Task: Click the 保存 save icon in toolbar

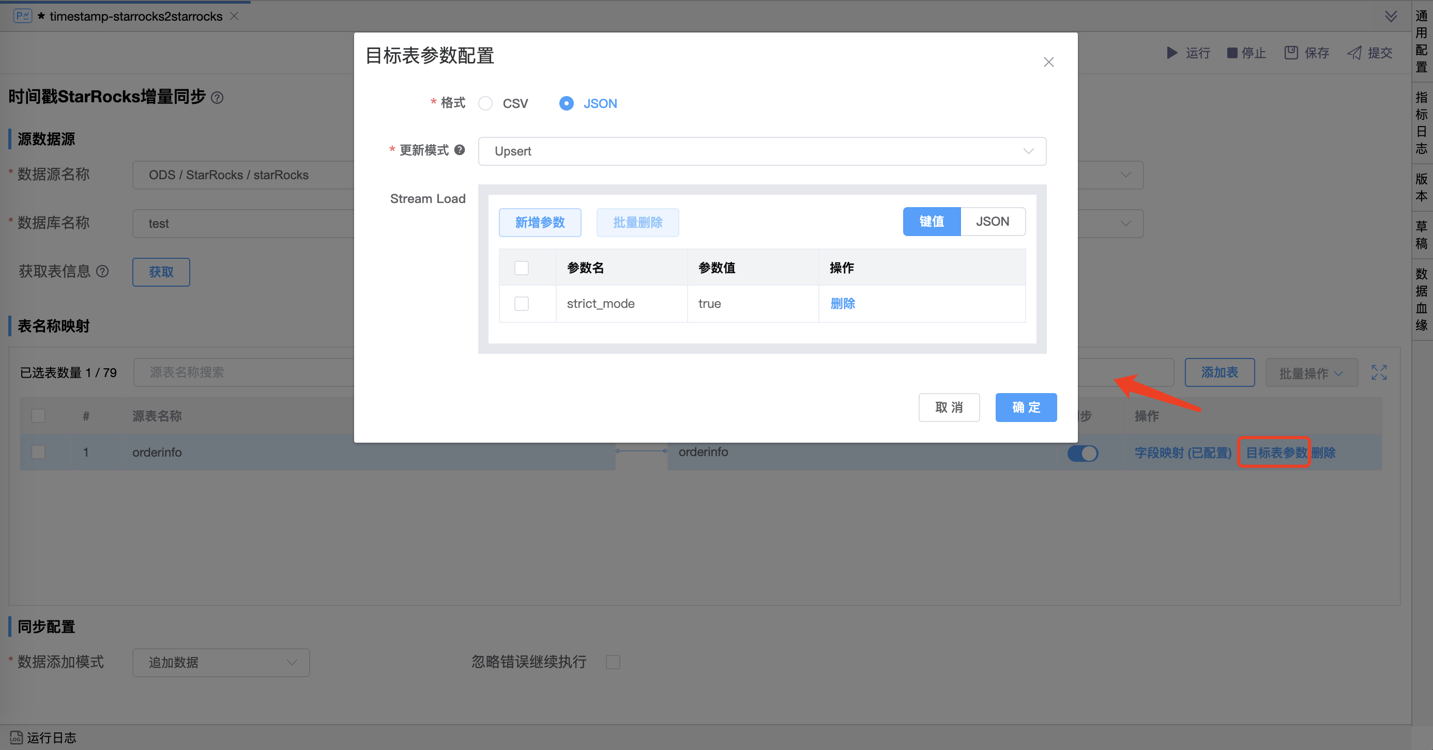Action: 1291,53
